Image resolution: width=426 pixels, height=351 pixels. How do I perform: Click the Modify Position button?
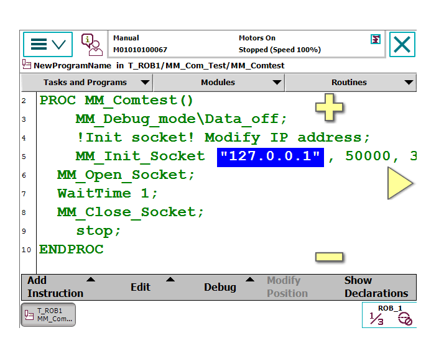pyautogui.click(x=287, y=287)
